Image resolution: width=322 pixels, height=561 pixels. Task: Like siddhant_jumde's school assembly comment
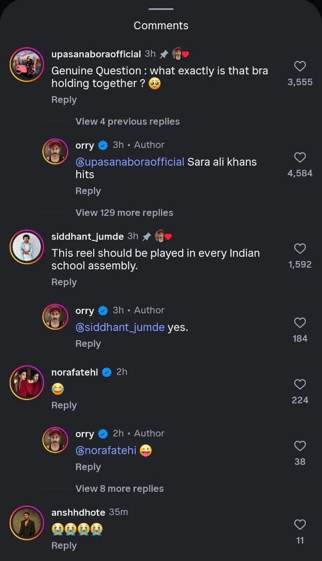pos(300,249)
